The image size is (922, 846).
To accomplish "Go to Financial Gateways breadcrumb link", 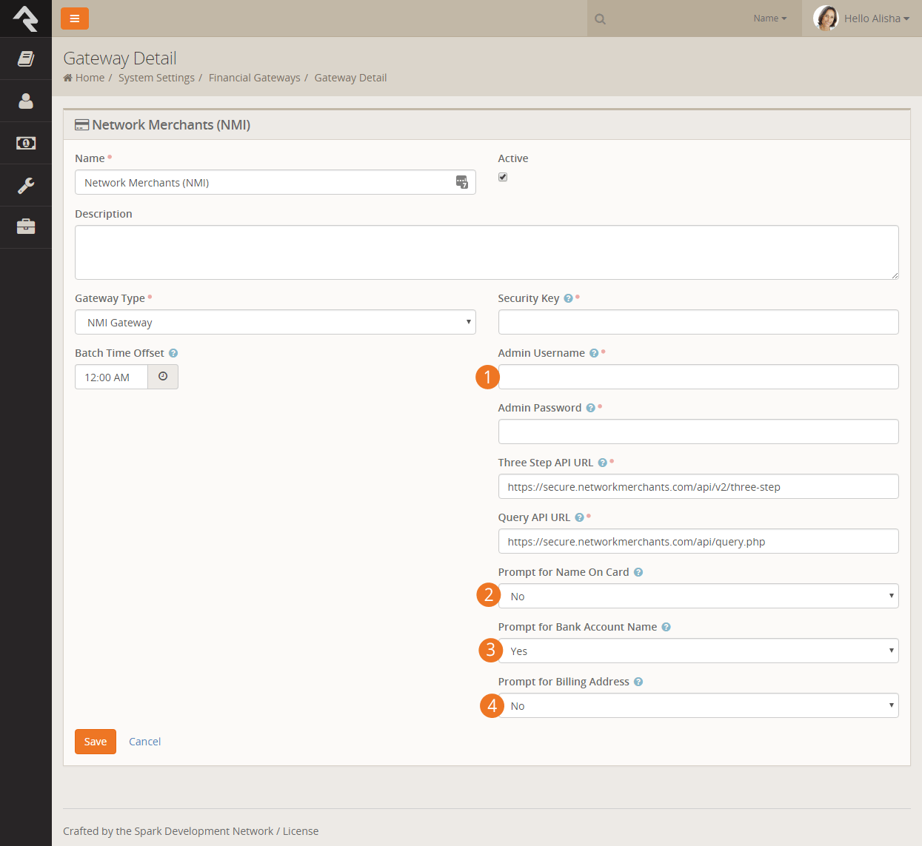I will tap(254, 78).
